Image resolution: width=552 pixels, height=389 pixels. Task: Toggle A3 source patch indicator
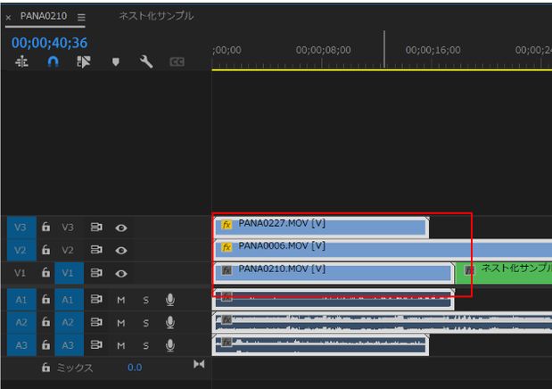[21, 345]
